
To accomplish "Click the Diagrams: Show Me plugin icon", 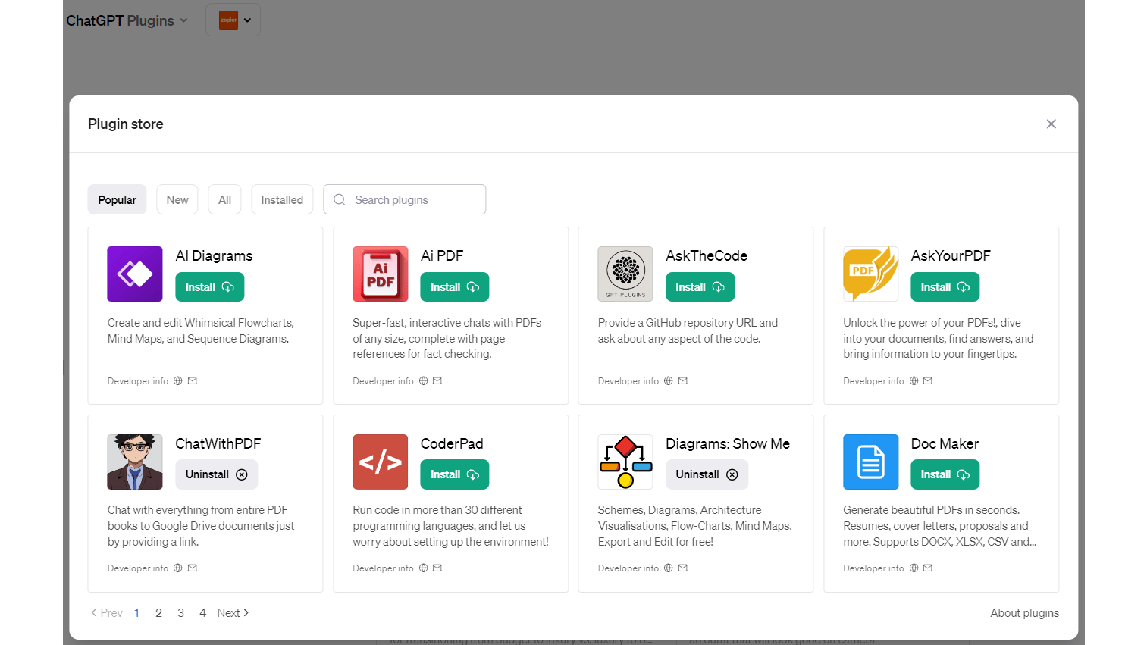I will click(x=625, y=462).
